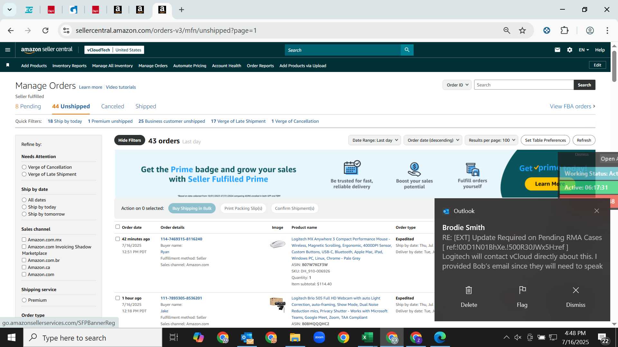This screenshot has height=347, width=618.
Task: Go back using browser back arrow
Action: [11, 31]
